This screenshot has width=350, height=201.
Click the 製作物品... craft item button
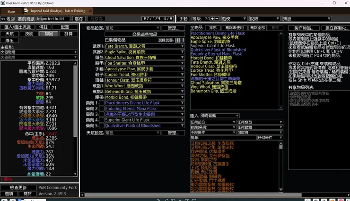point(304,28)
